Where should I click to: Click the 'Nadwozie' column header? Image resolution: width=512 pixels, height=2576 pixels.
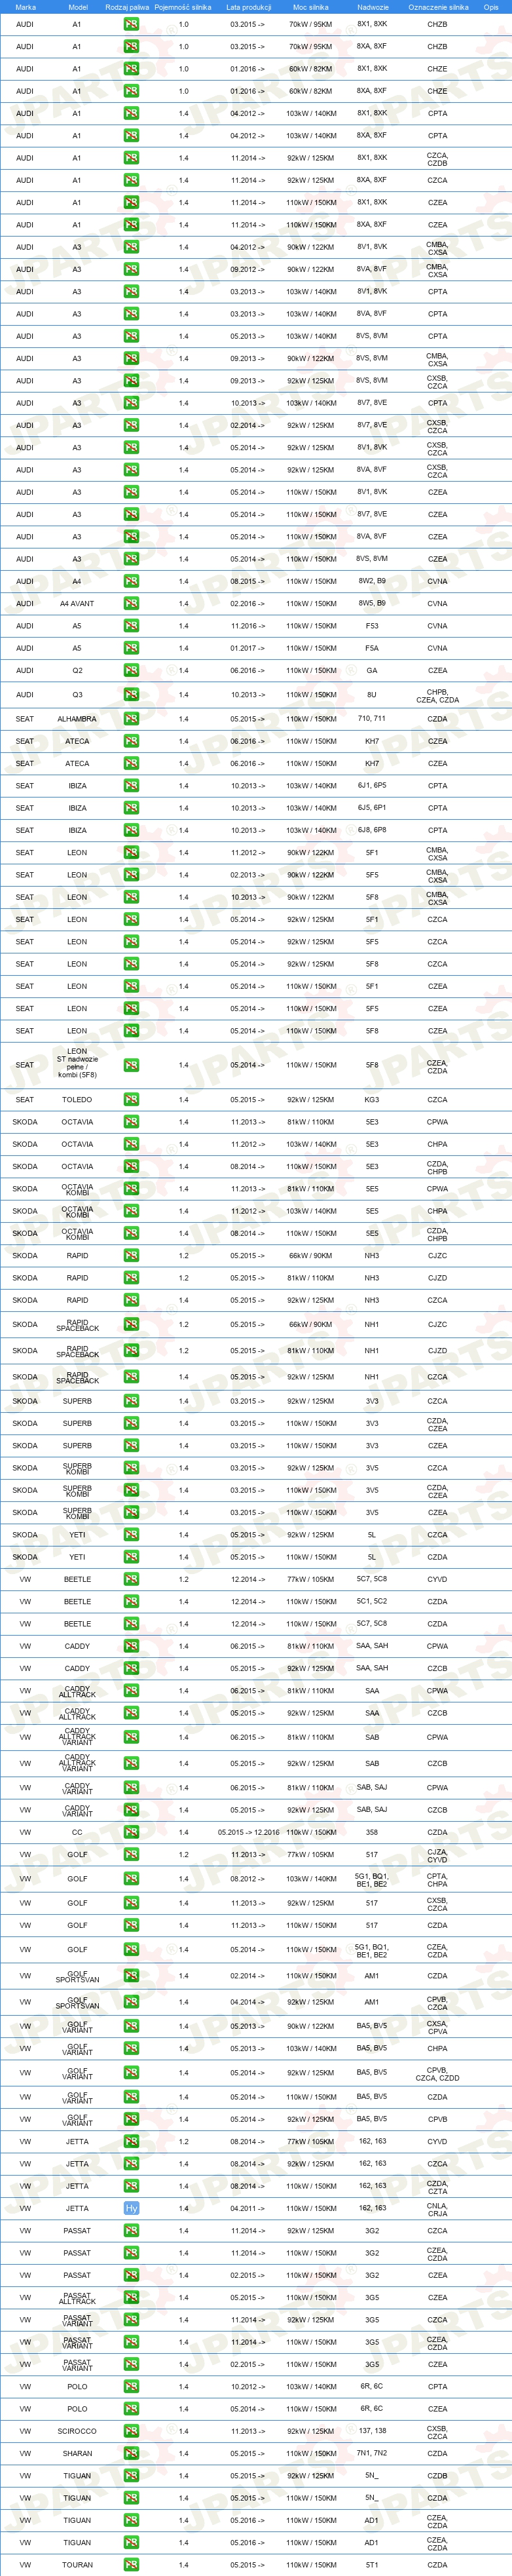(372, 7)
